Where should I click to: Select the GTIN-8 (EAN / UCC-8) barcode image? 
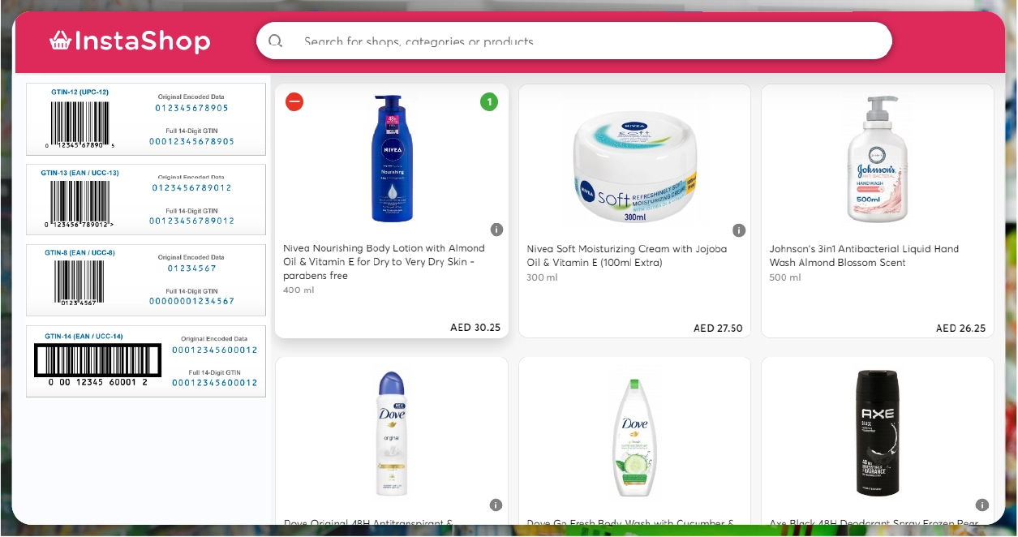79,281
